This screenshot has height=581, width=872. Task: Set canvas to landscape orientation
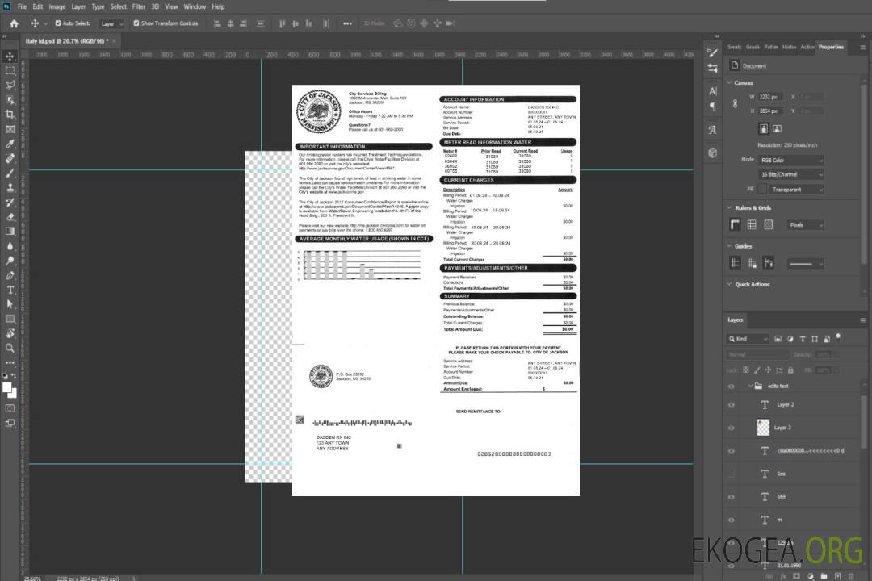click(777, 129)
